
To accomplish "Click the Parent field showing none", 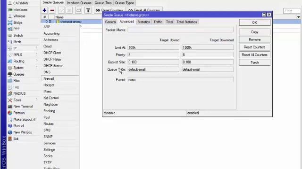I will pyautogui.click(x=181, y=80).
